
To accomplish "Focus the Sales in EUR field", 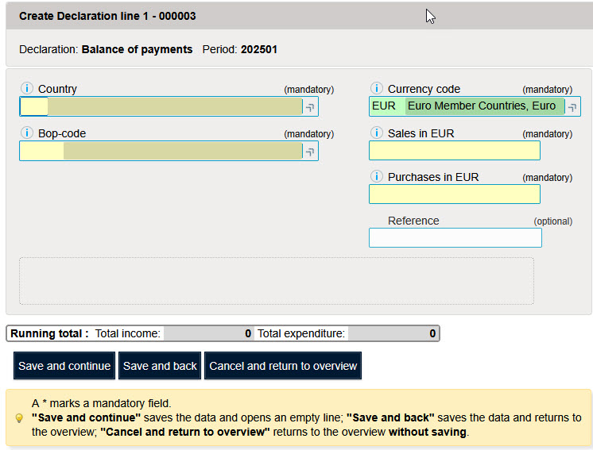I will [x=454, y=151].
